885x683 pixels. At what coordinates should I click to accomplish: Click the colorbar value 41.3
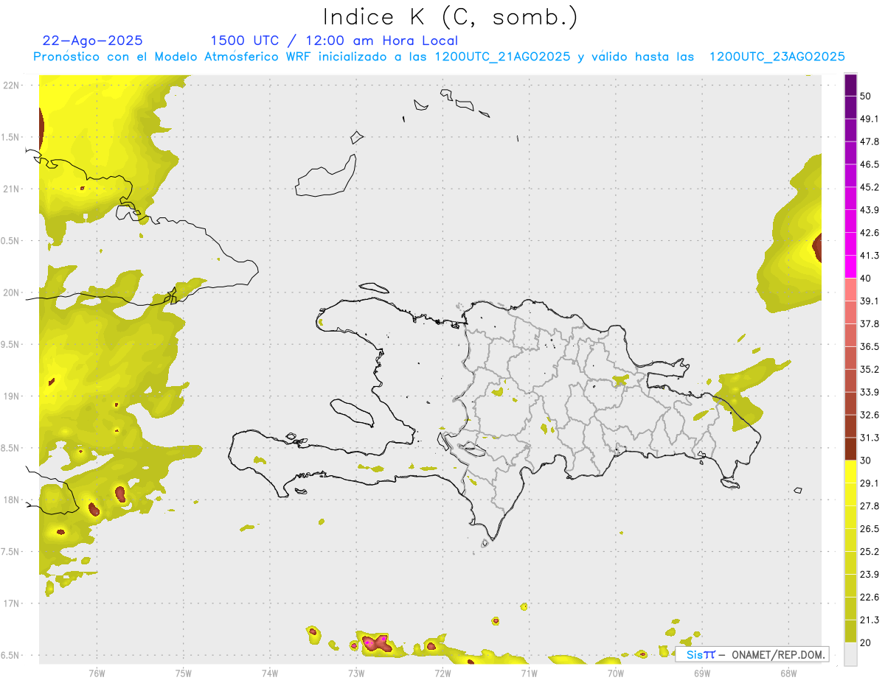(870, 256)
